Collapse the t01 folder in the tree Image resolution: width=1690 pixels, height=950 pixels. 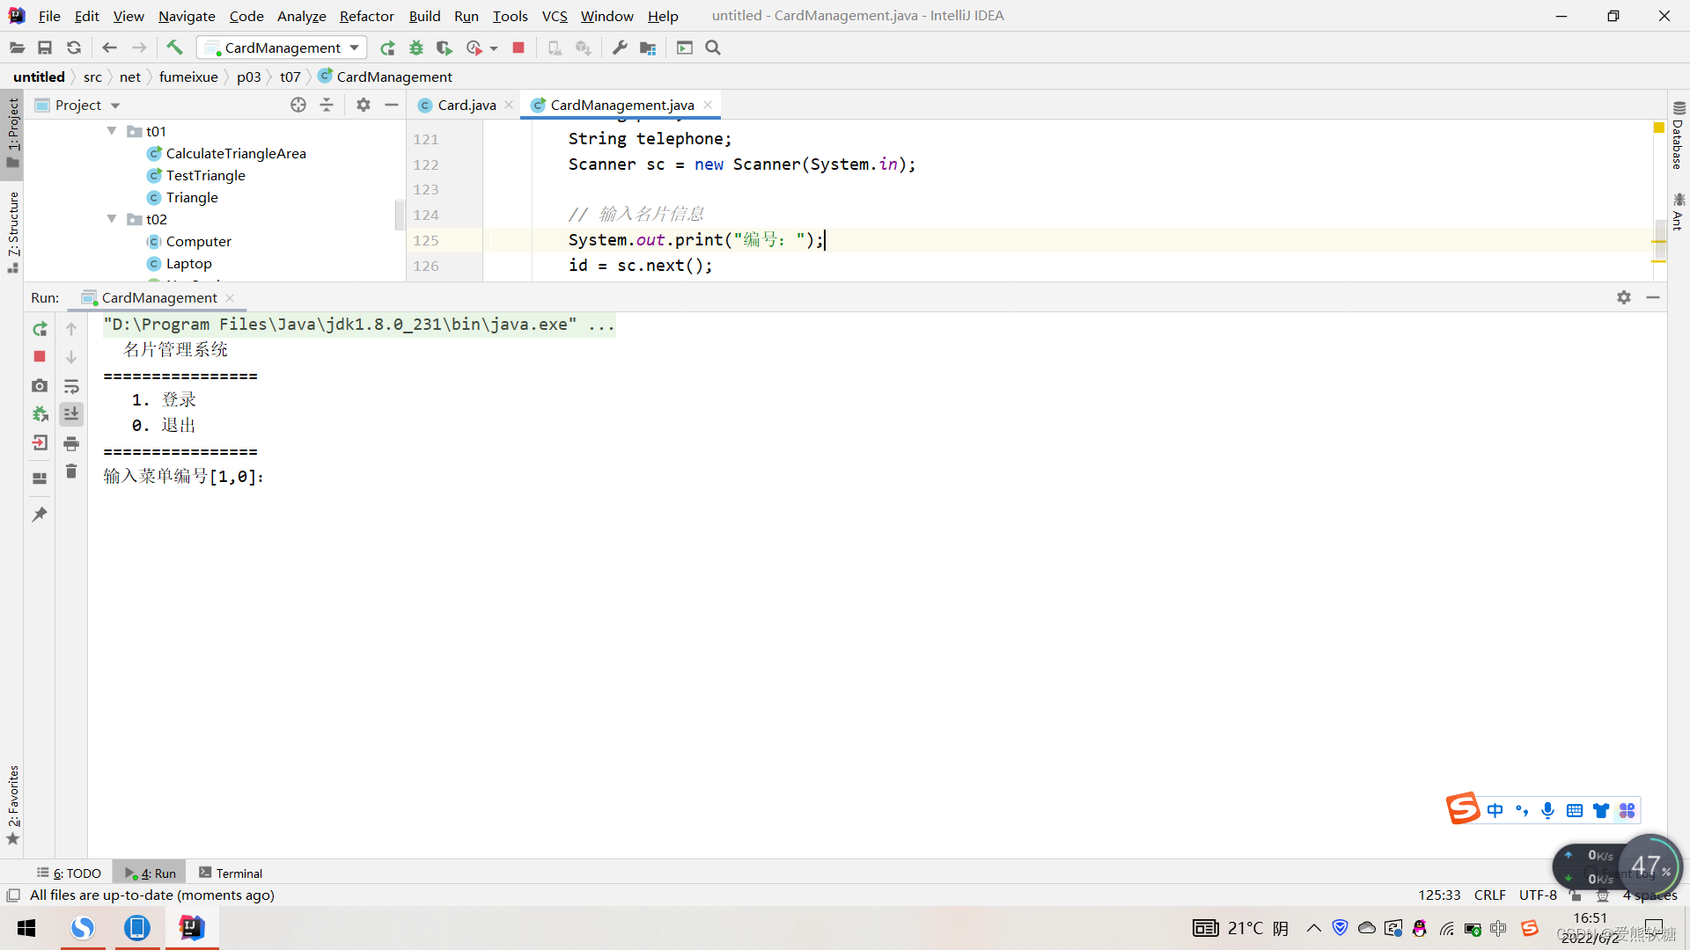coord(112,131)
